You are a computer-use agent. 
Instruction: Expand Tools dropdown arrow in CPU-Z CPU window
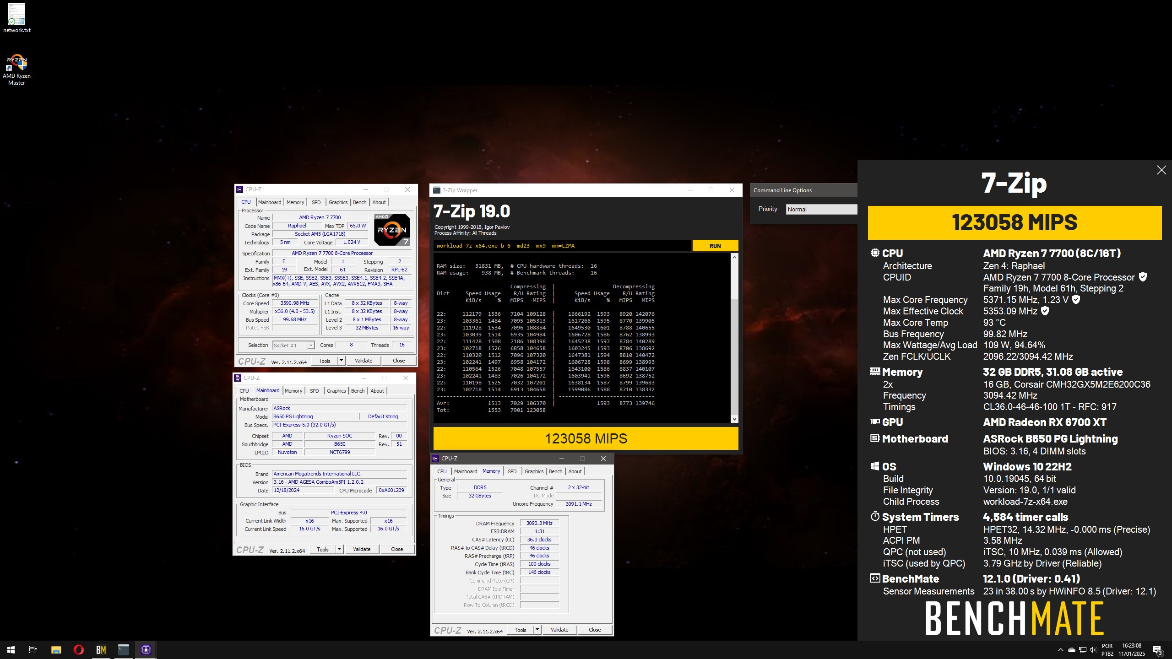pyautogui.click(x=341, y=361)
